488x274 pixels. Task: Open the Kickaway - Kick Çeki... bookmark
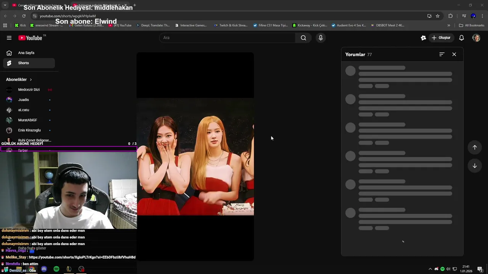pyautogui.click(x=310, y=25)
